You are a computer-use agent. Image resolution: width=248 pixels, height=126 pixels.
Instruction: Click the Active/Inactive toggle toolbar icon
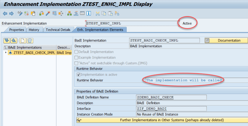point(26,14)
